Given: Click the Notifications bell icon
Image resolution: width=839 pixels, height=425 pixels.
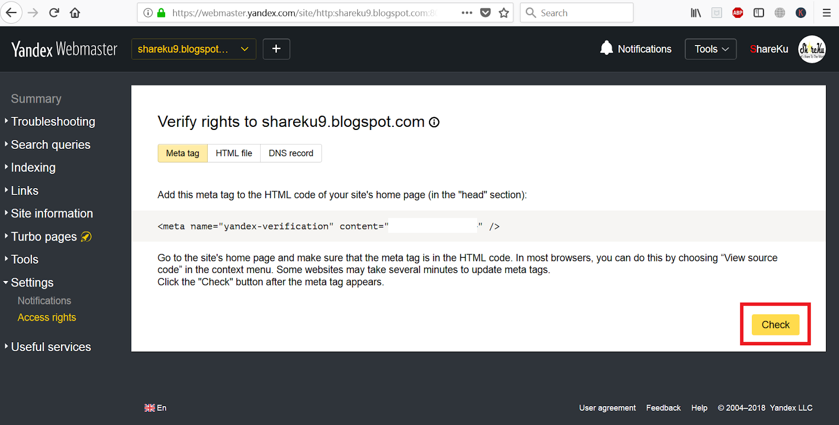Looking at the screenshot, I should 607,48.
